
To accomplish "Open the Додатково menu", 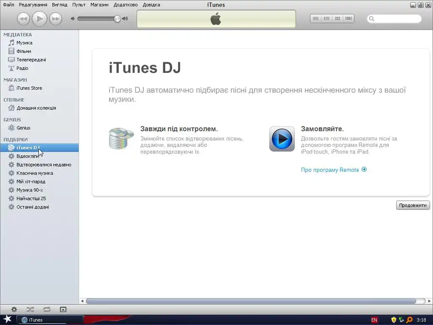I will (126, 5).
